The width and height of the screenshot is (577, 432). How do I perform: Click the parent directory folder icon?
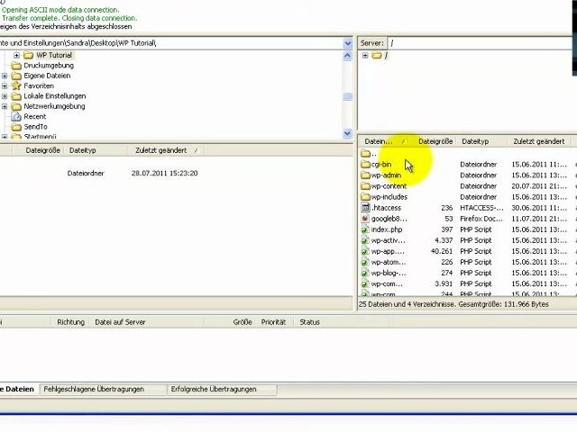coord(365,154)
